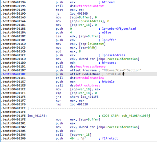Screen dimensions: 157x142
Task: Click add ecx, 8 instruction
Action: pos(68,51)
